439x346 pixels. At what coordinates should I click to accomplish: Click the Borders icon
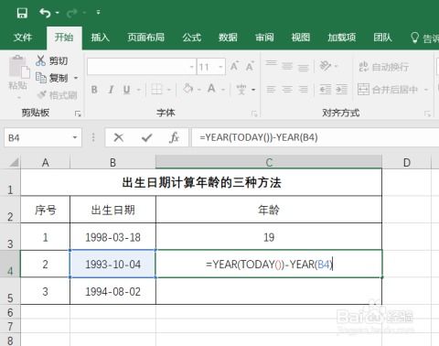pyautogui.click(x=156, y=90)
